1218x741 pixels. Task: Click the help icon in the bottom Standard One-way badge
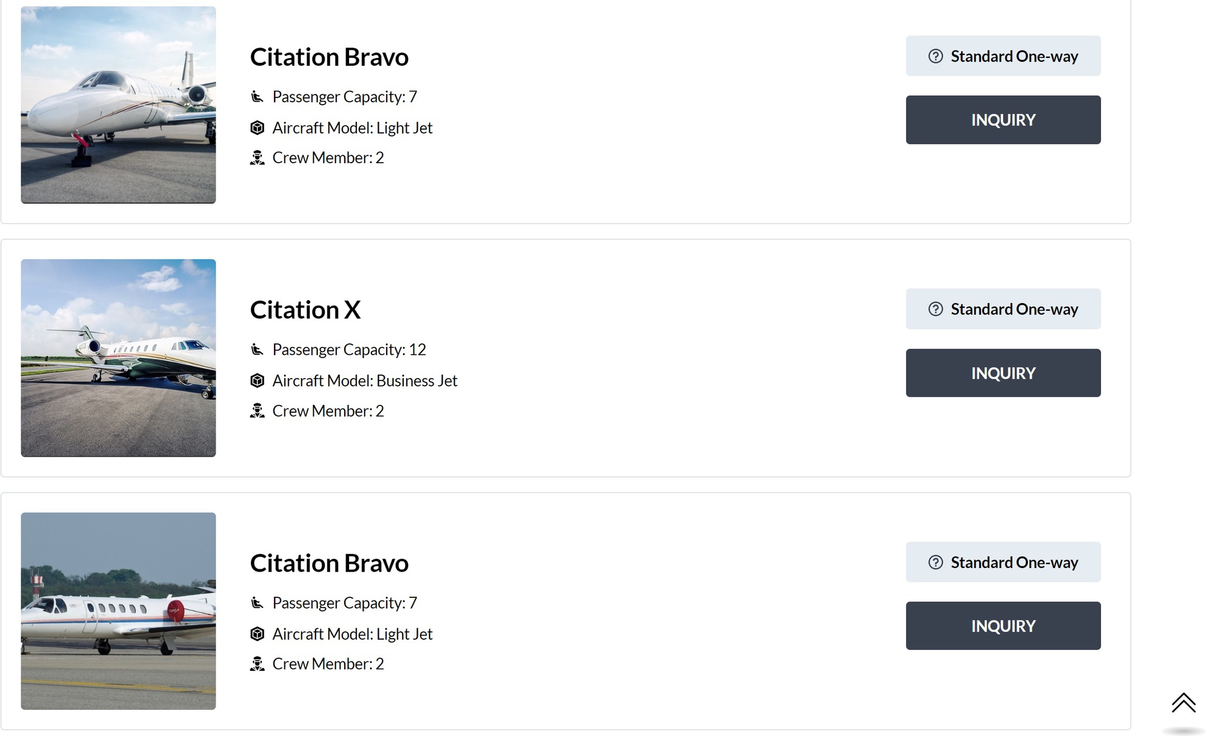point(935,563)
